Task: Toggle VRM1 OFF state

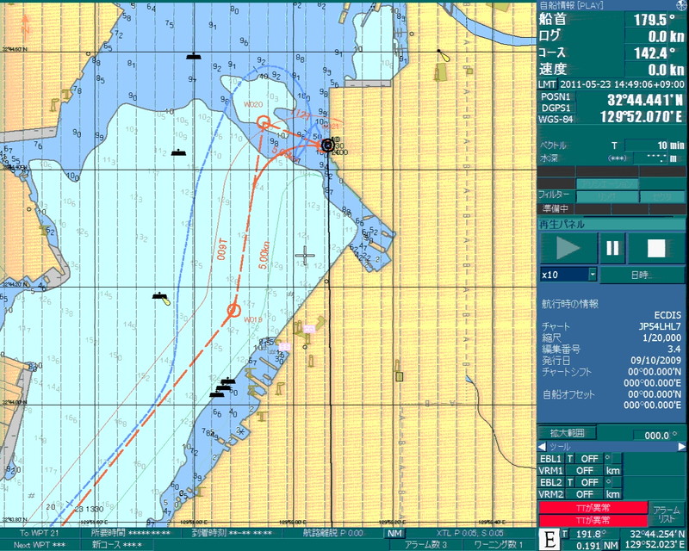Action: 586,471
